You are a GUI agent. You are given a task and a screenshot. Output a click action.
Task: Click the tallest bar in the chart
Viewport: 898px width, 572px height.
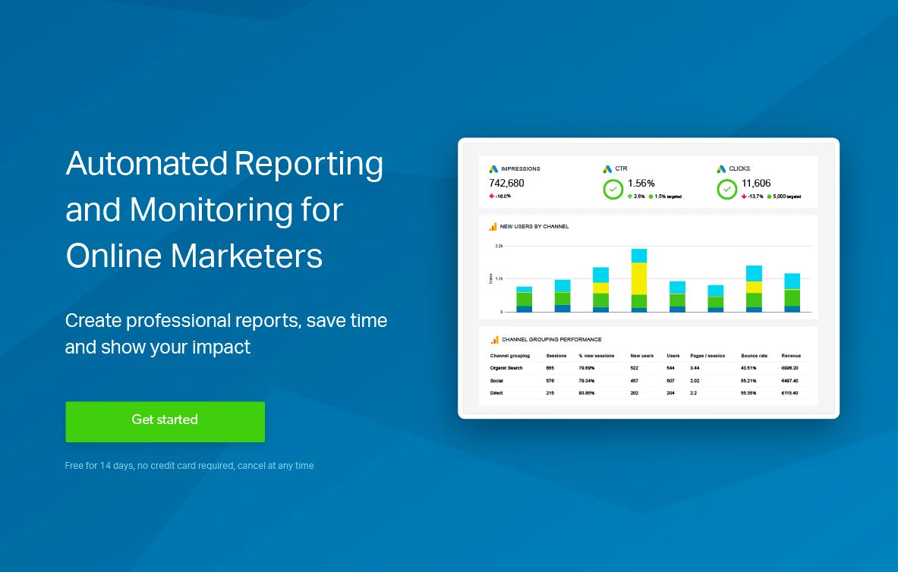[639, 280]
